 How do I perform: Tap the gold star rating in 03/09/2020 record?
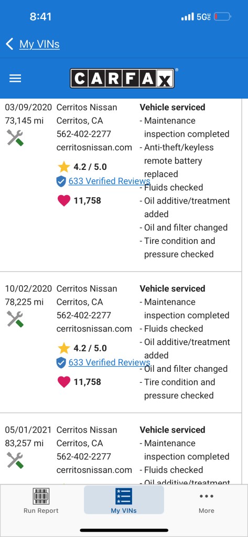pos(64,167)
